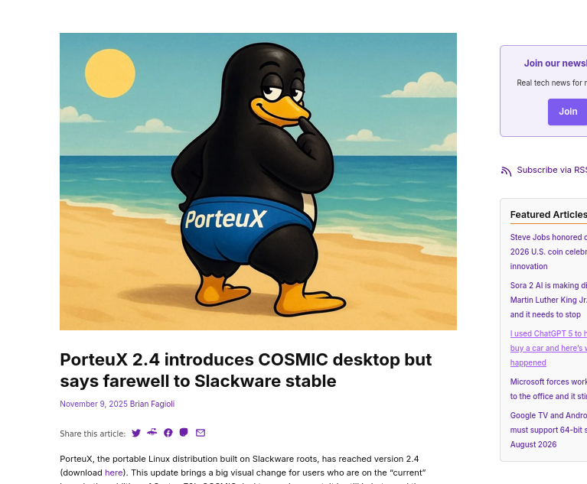Share article on Reddit
Screen dimensions: 587x484
coord(152,433)
